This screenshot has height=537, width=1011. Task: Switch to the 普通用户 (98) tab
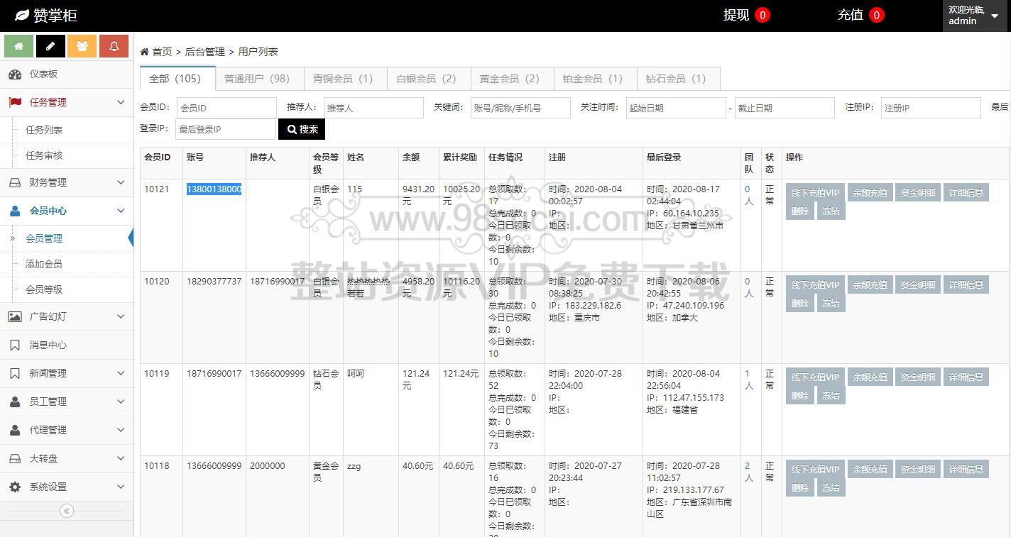[x=256, y=79]
